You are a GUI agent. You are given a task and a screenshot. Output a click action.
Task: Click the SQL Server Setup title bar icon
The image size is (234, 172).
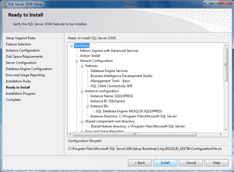pos(5,4)
